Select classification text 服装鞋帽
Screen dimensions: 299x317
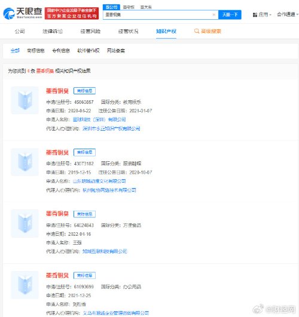coord(132,164)
